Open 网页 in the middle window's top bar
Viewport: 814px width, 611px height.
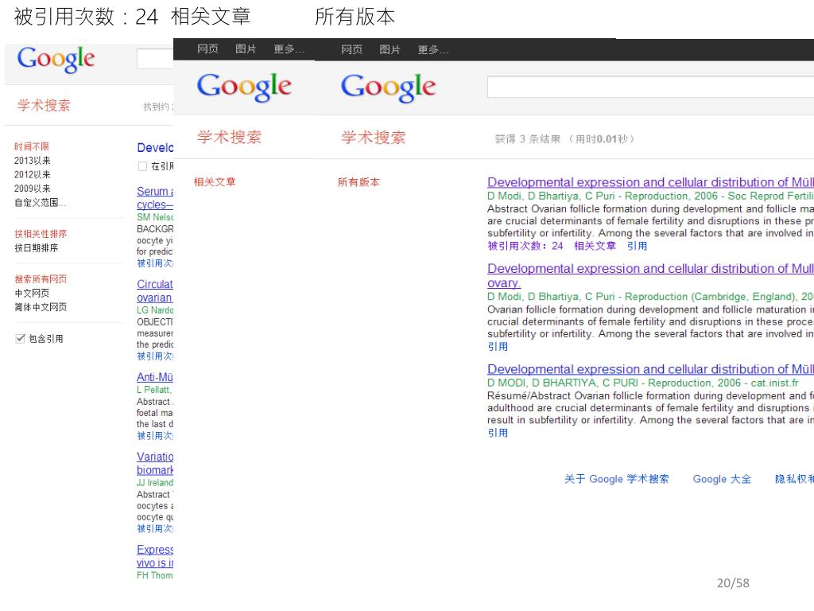point(207,49)
